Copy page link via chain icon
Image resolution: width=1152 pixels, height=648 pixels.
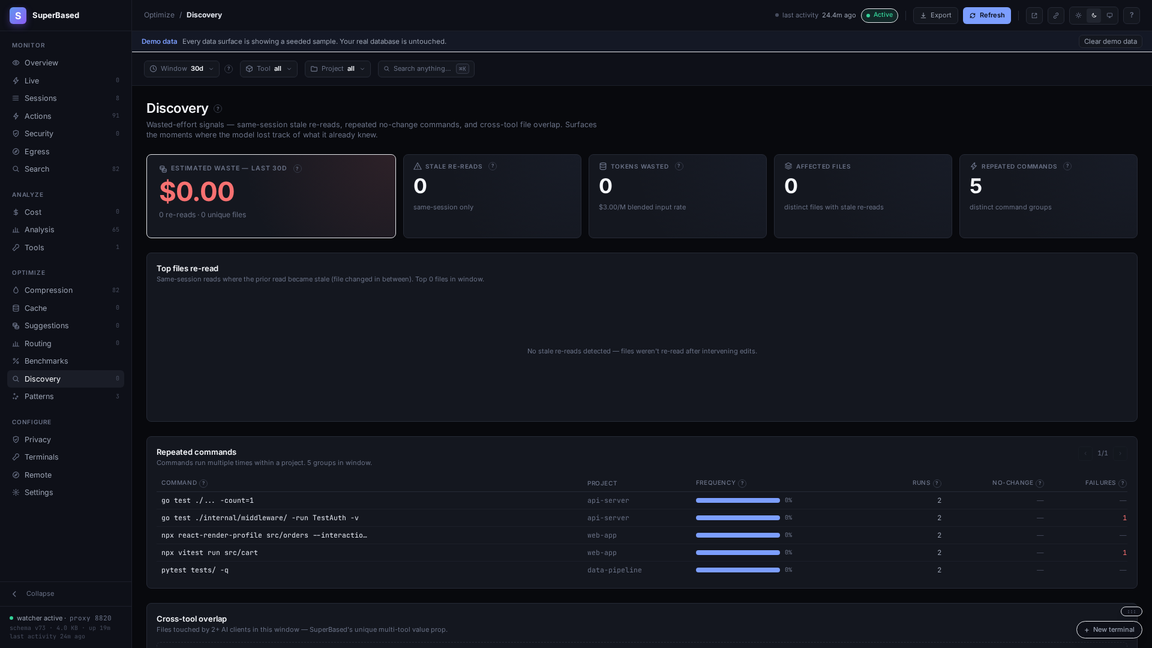[1055, 16]
